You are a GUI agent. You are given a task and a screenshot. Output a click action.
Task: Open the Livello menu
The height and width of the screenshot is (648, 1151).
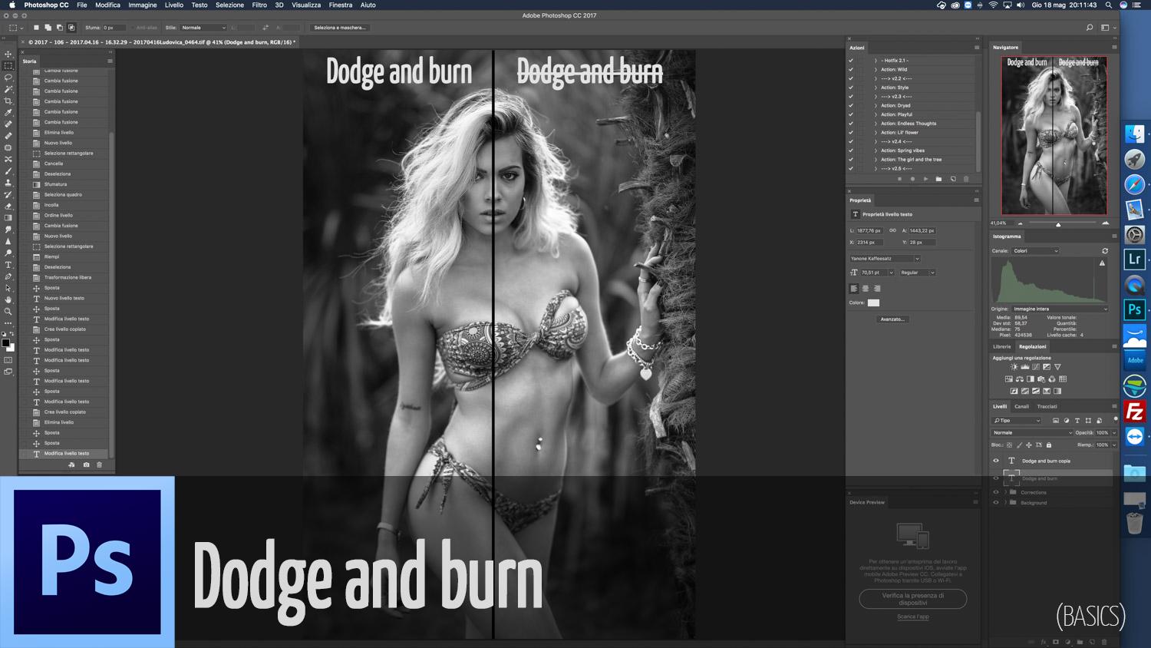tap(174, 5)
